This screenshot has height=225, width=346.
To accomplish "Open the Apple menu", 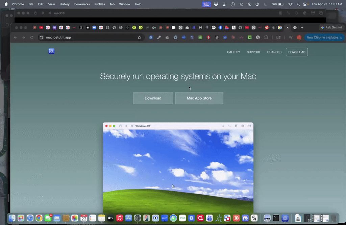I will click(6, 4).
